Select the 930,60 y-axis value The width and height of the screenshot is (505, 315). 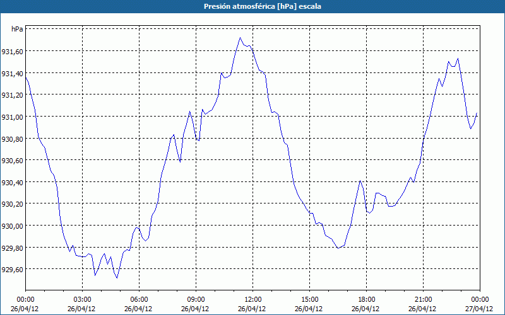tap(12, 161)
